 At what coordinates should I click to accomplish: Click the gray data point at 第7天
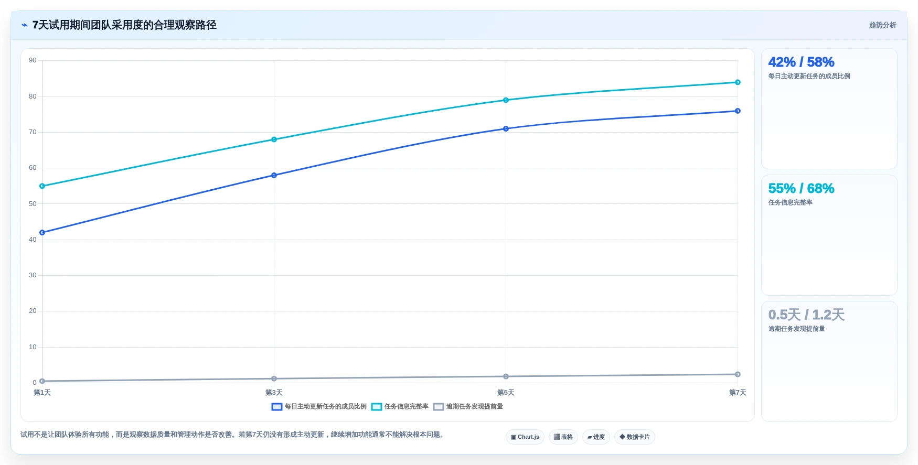click(x=738, y=374)
